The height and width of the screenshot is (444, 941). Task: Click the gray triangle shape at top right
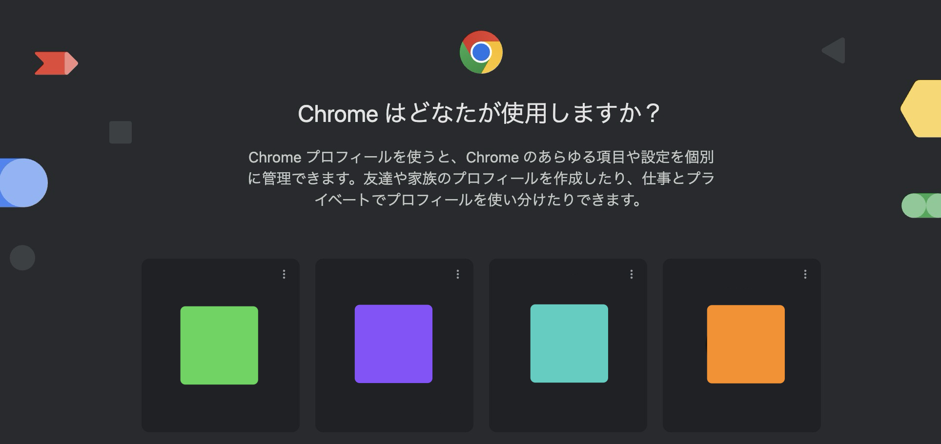(836, 50)
